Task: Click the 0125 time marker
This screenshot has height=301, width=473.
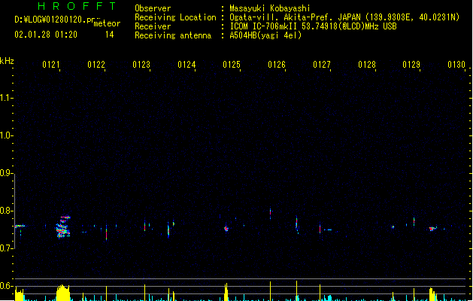Action: coord(232,65)
